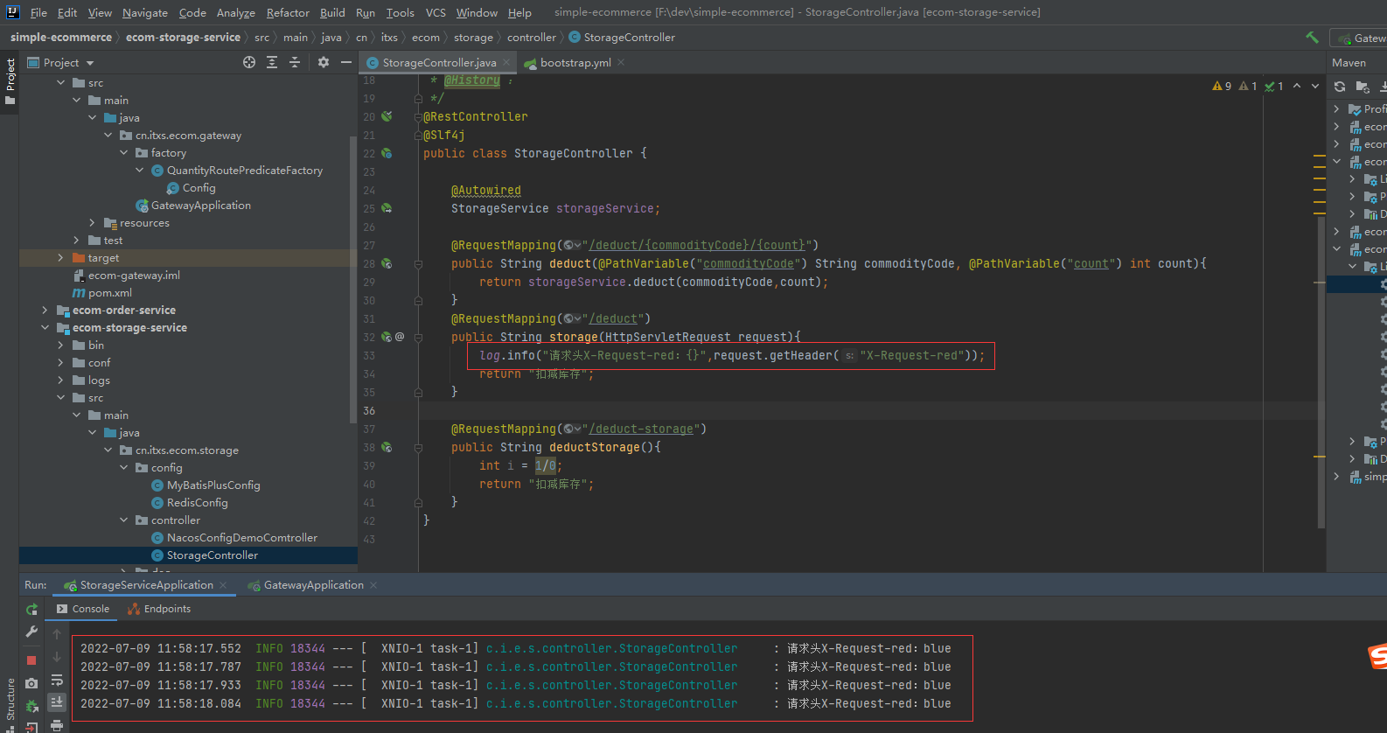Viewport: 1387px width, 733px height.
Task: Reload all Maven projects
Action: click(1340, 87)
